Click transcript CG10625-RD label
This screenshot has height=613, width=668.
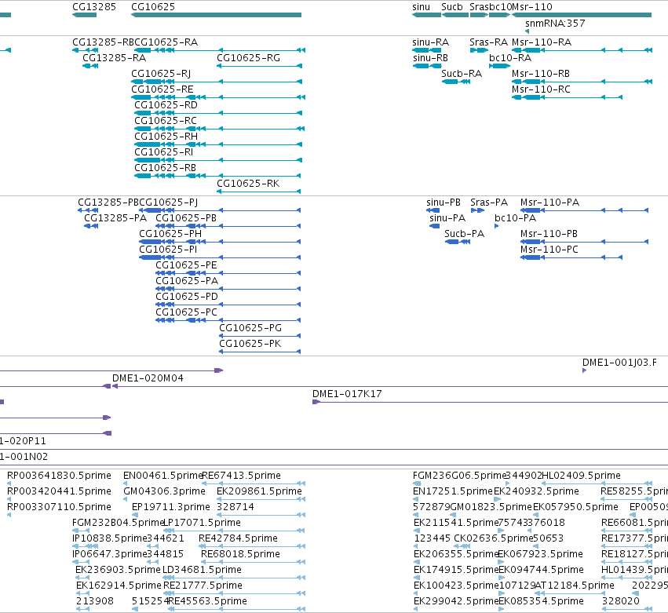[x=166, y=105]
